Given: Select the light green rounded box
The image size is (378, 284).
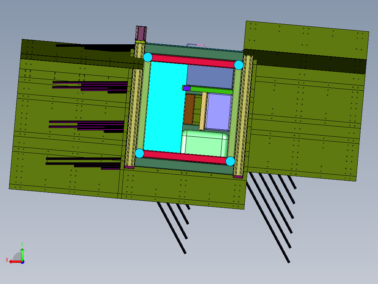Looking at the screenshot, I should coord(204,143).
